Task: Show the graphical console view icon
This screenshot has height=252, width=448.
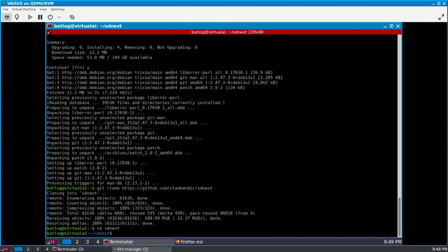Action: pyautogui.click(x=7, y=17)
